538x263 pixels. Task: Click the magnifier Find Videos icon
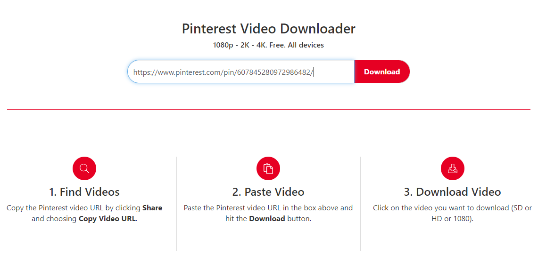pyautogui.click(x=84, y=168)
